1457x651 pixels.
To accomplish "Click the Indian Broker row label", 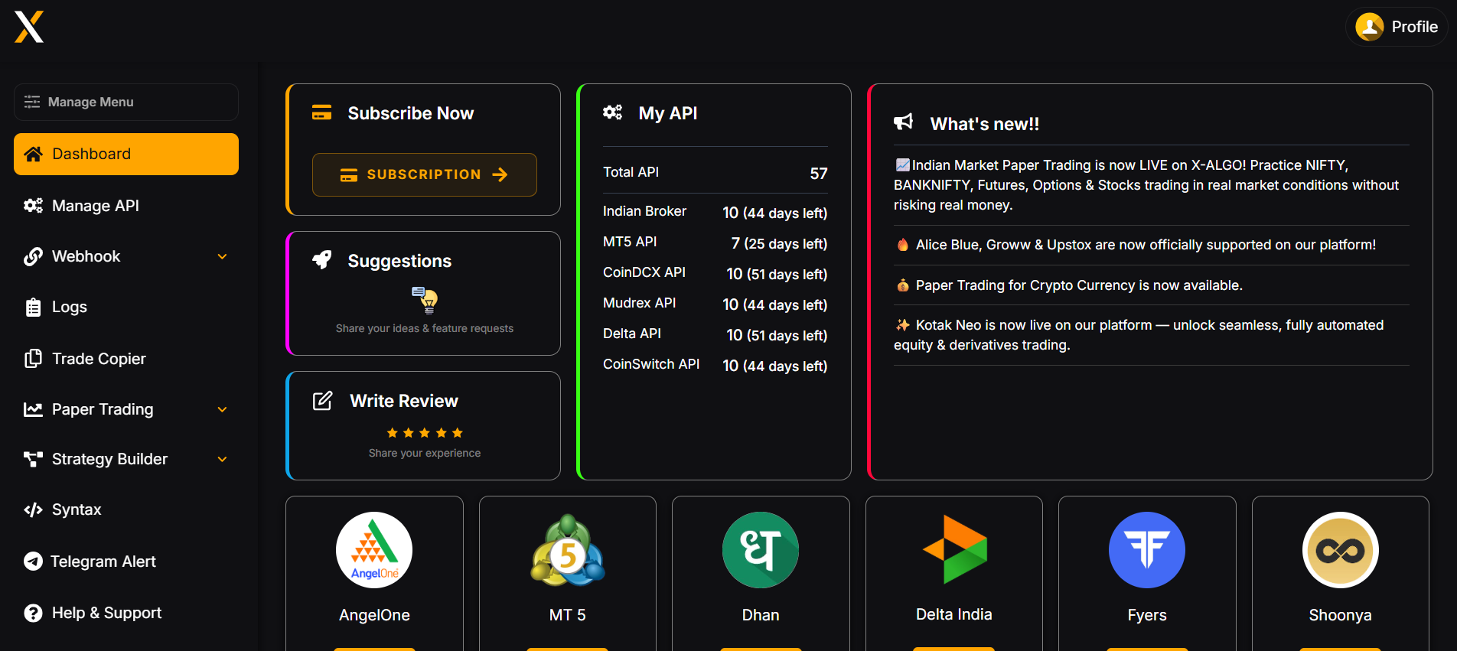I will pyautogui.click(x=644, y=211).
